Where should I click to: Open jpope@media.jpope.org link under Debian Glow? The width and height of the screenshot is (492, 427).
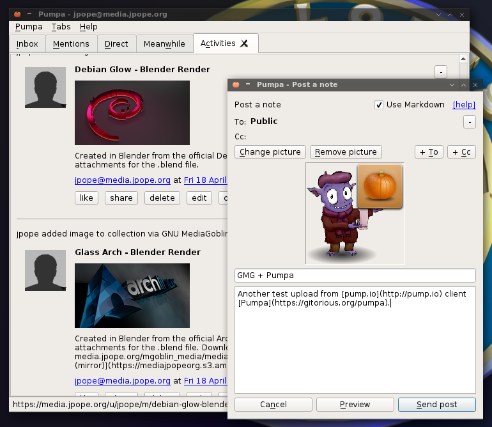pyautogui.click(x=123, y=180)
